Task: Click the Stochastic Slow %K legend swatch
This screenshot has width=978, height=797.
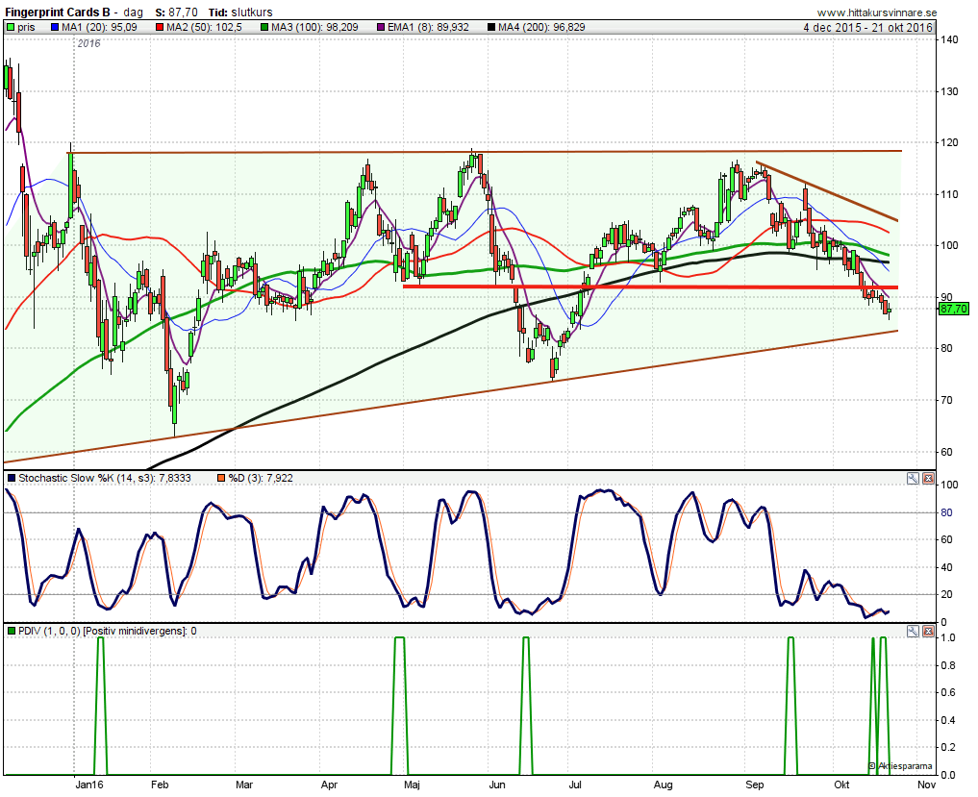Action: pos(12,478)
